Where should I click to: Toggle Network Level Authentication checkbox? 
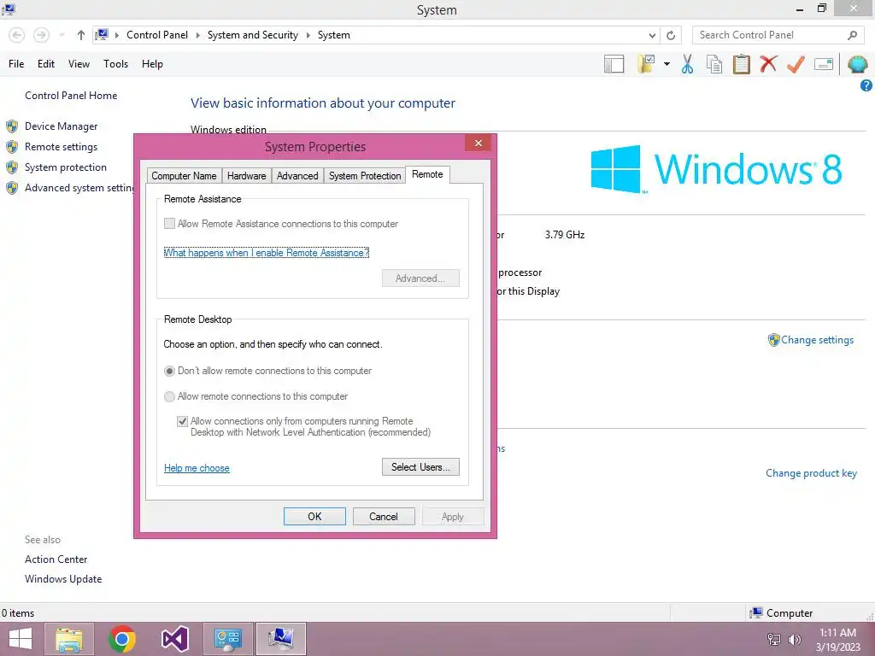(x=183, y=421)
